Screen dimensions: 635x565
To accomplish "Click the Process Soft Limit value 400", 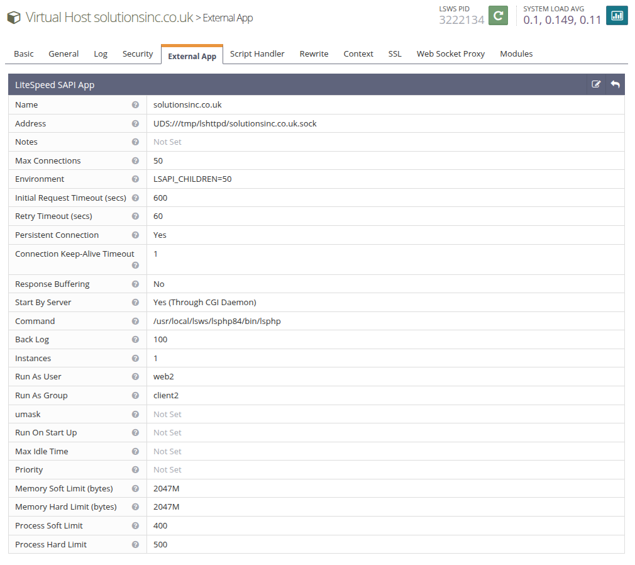I will (160, 526).
